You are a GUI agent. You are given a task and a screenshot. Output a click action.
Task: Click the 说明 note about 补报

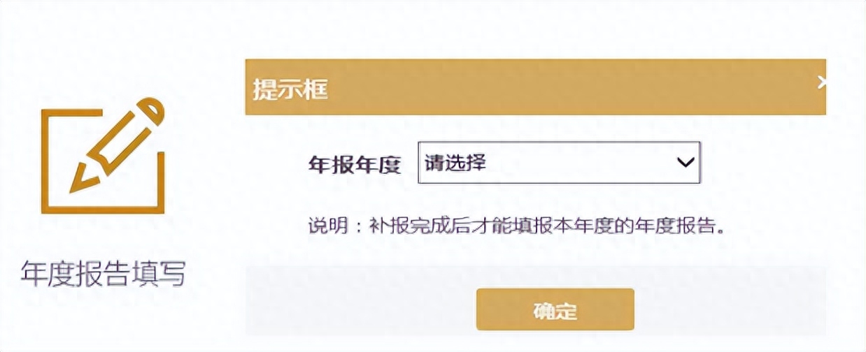pyautogui.click(x=515, y=228)
